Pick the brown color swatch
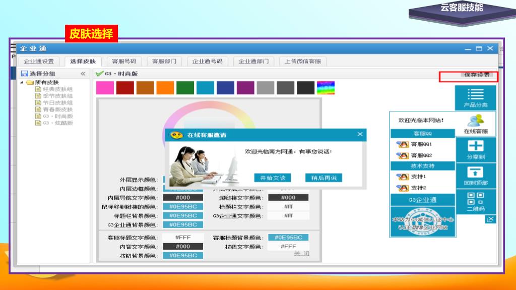This screenshot has height=290, width=516. (145, 88)
